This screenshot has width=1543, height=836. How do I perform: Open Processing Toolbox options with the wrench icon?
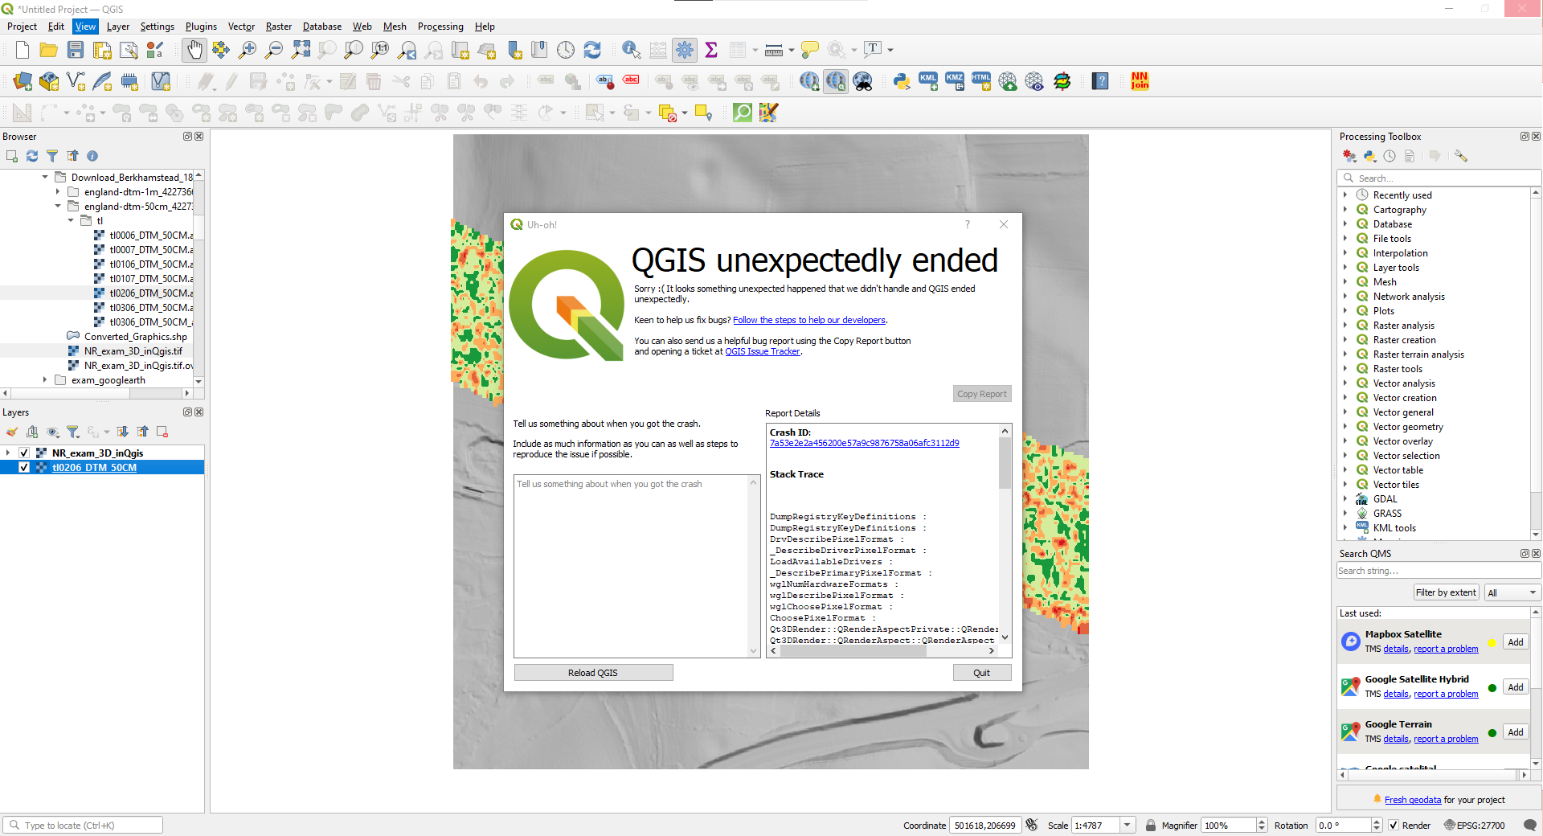point(1461,156)
